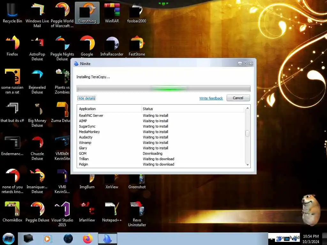
Task: Click the Application column header
Action: [x=110, y=109]
